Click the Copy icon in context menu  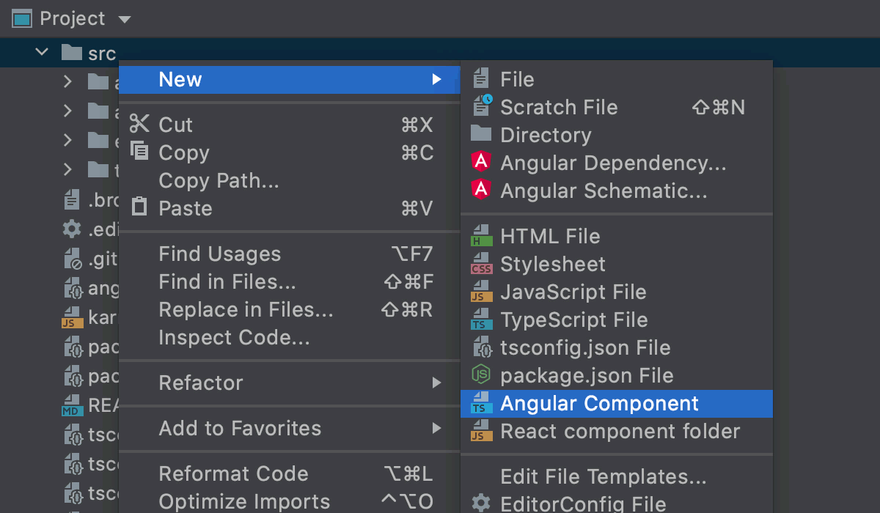(139, 151)
